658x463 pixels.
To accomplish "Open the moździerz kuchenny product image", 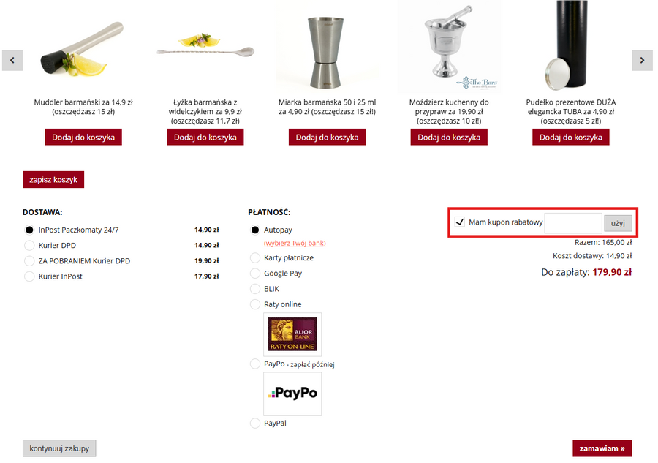I will [x=449, y=45].
